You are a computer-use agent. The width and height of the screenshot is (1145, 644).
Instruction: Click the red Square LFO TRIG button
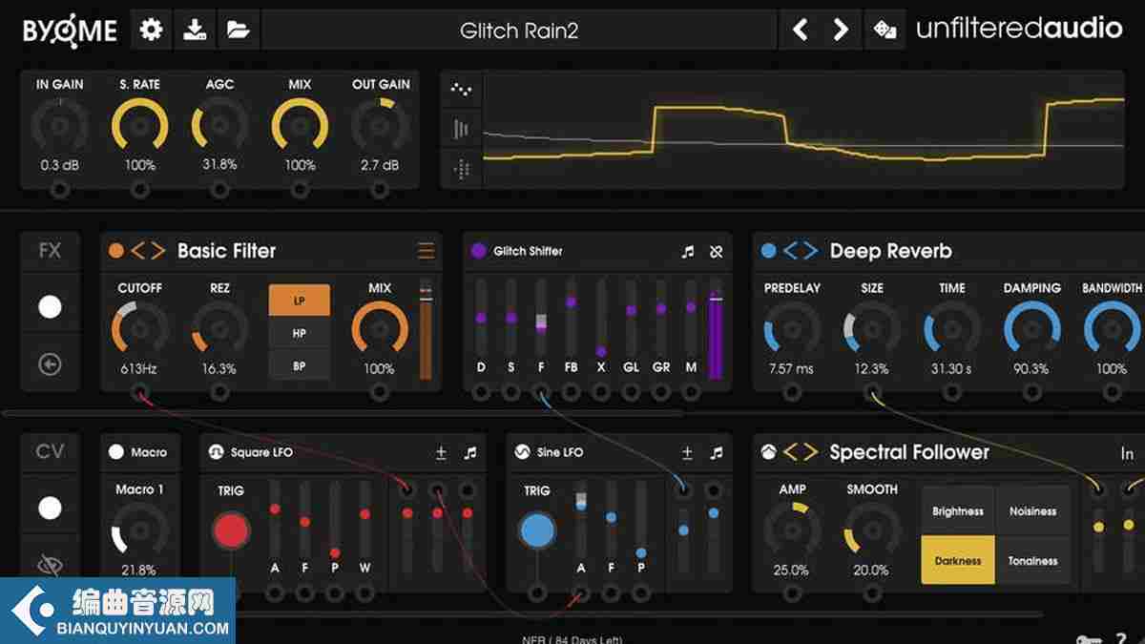pyautogui.click(x=231, y=530)
